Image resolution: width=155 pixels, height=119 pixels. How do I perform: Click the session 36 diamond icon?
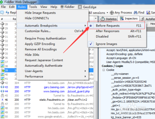pos(2,58)
